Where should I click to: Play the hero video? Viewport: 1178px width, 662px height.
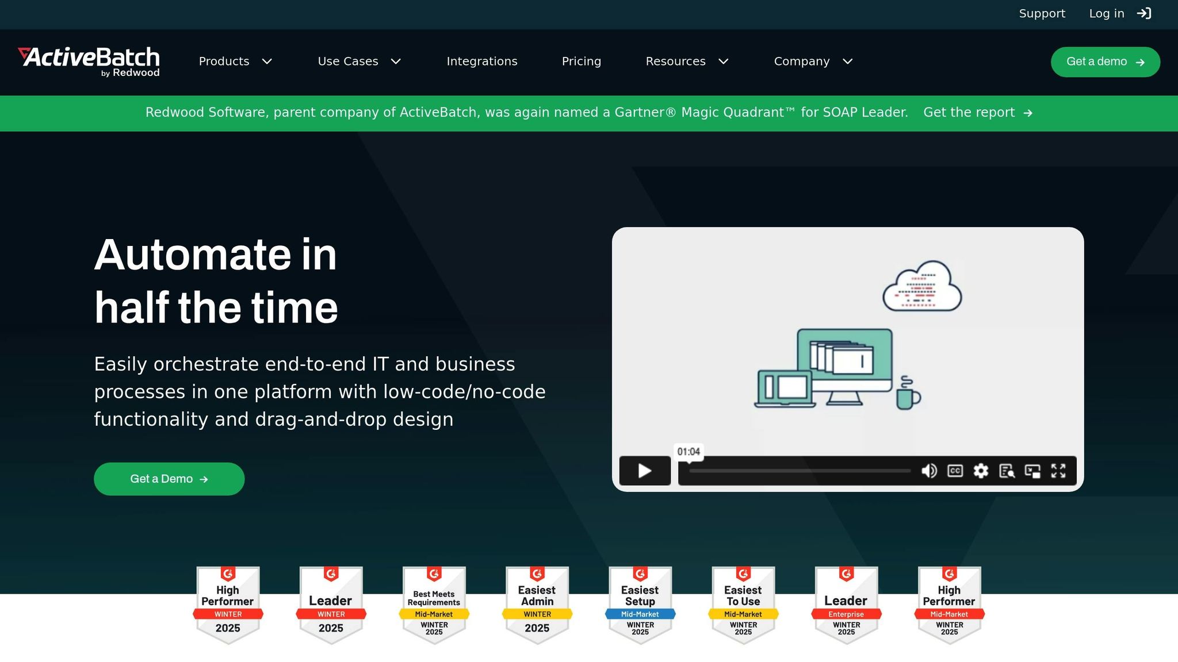tap(645, 471)
